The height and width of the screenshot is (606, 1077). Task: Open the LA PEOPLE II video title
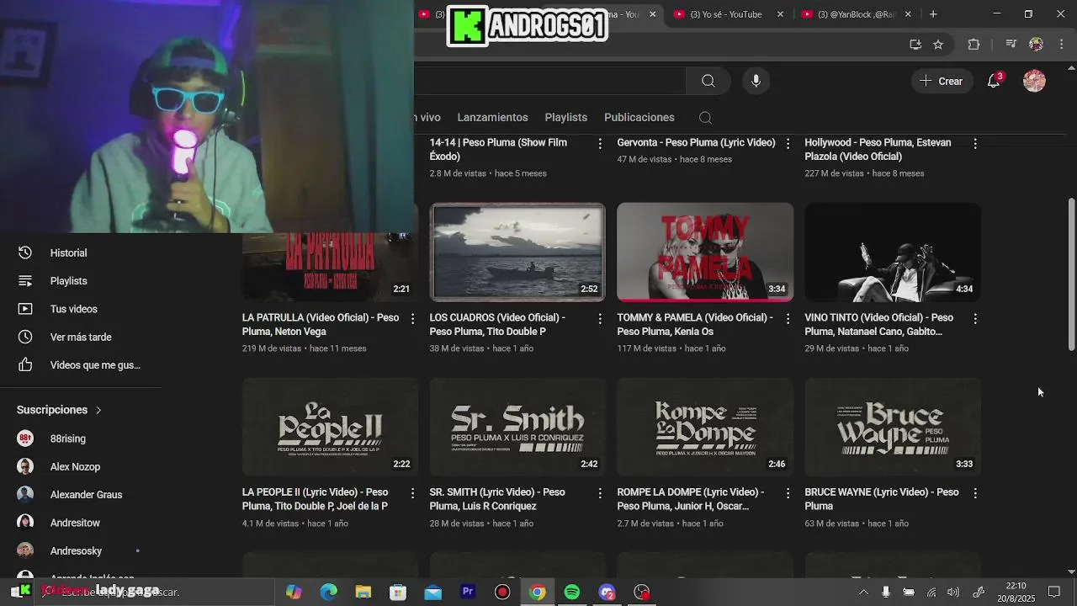pos(316,499)
